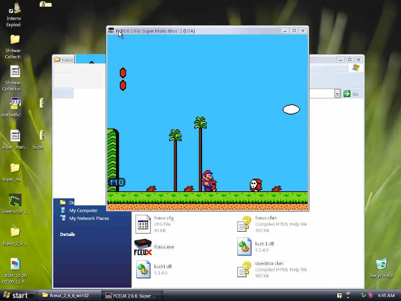Launch fceux.exe from the folder
The width and height of the screenshot is (401, 301).
click(143, 247)
